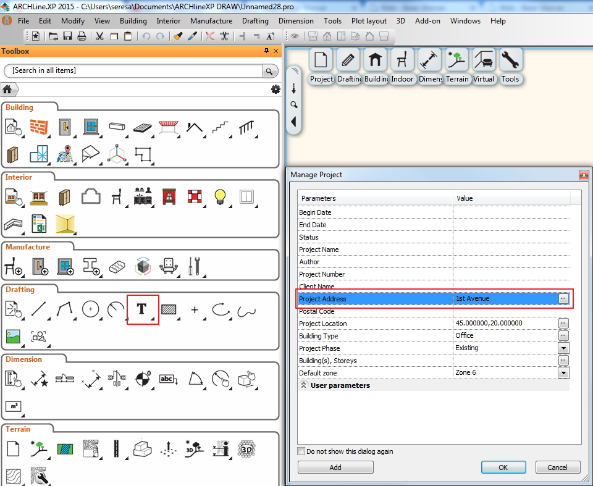This screenshot has width=593, height=486.
Task: Select the Curtain tool in Interior
Action: [169, 196]
